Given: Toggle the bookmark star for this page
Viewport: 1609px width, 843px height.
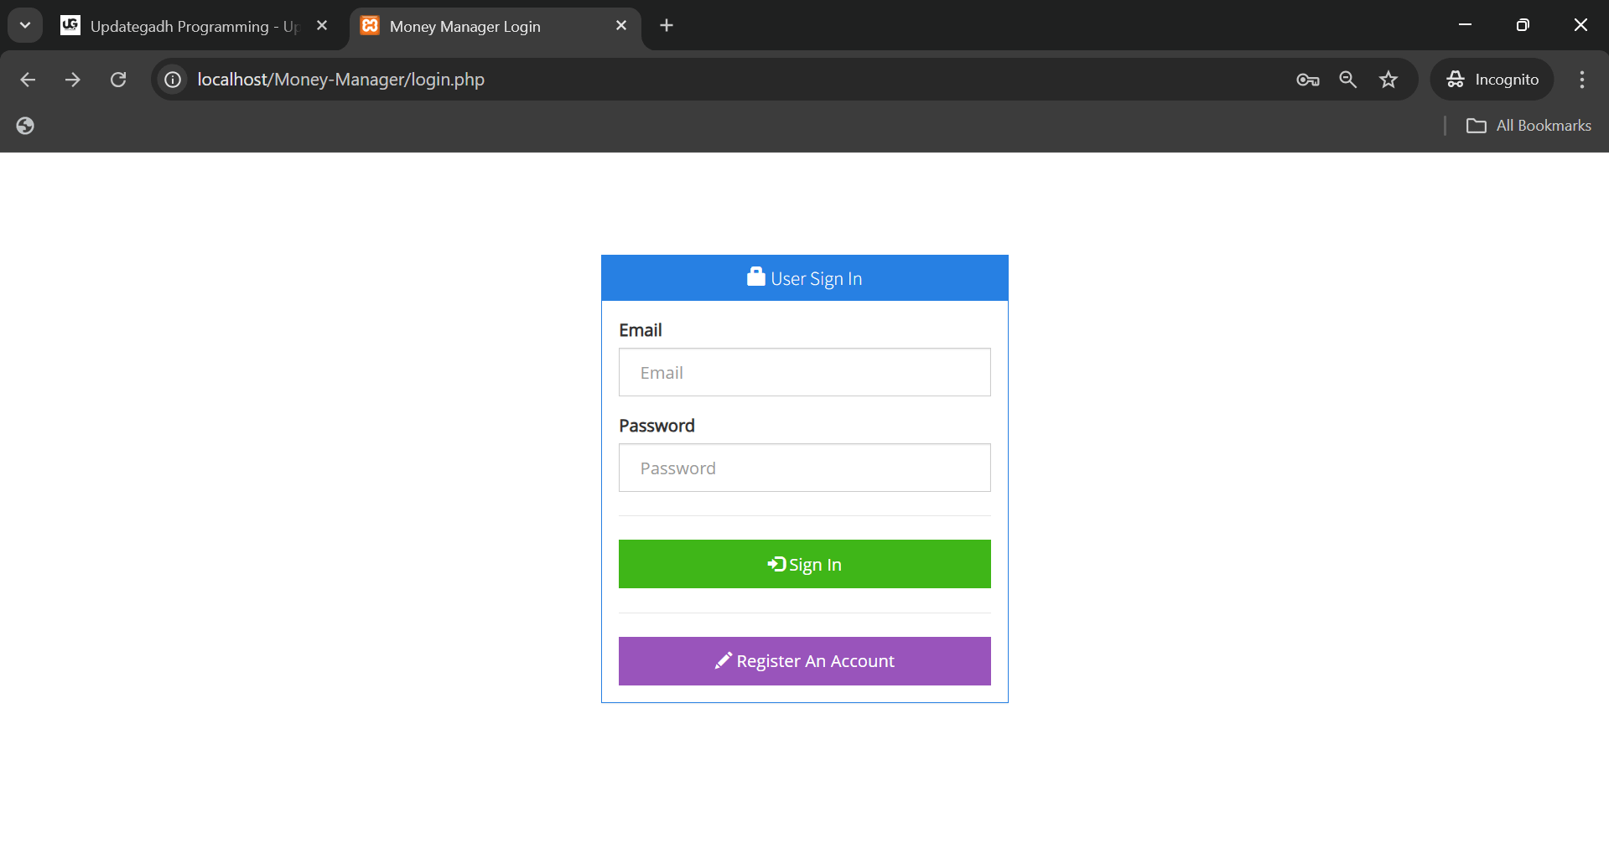Looking at the screenshot, I should [1388, 79].
